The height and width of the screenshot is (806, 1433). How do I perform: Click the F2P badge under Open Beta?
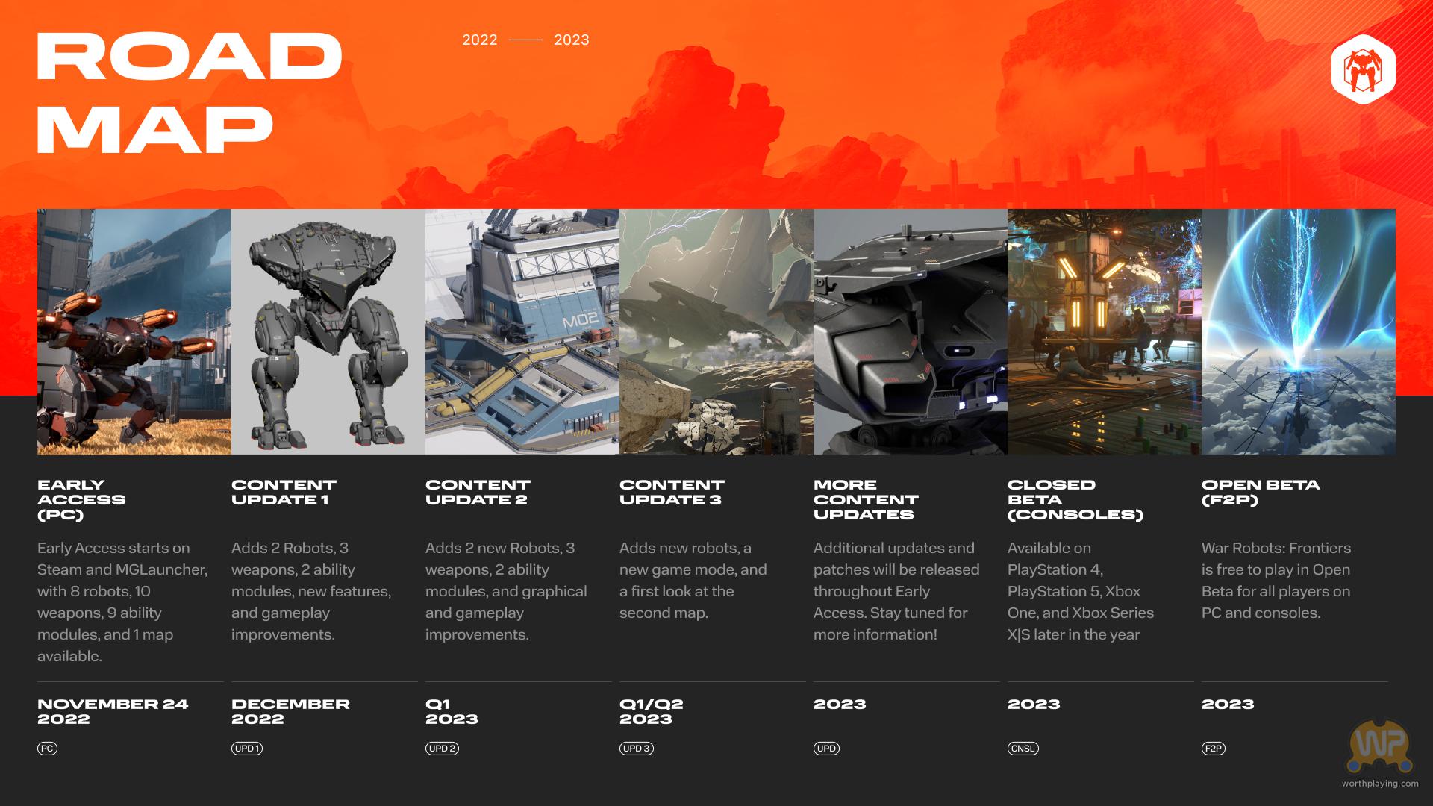pos(1214,749)
